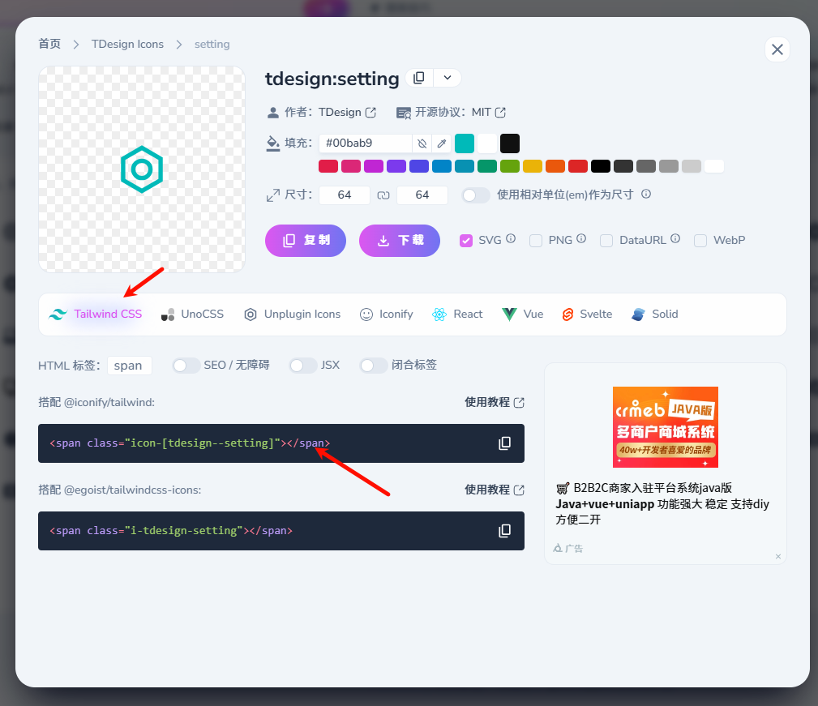
Task: Switch to the Svelte tab
Action: (x=587, y=314)
